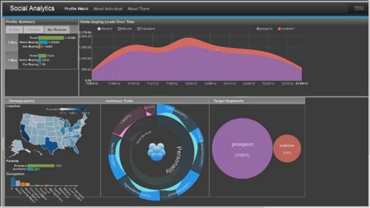
Task: Click the red customer bubble
Action: click(x=287, y=148)
